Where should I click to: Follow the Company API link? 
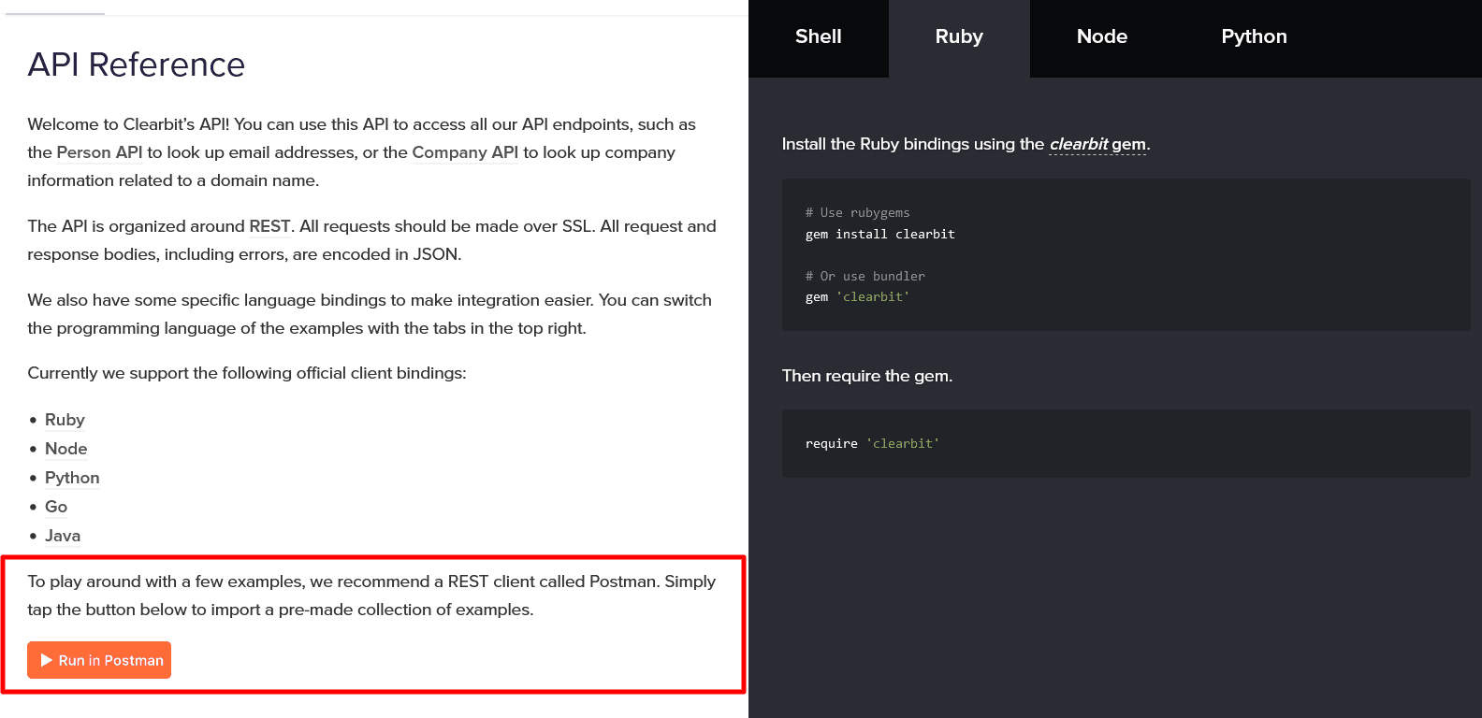465,152
